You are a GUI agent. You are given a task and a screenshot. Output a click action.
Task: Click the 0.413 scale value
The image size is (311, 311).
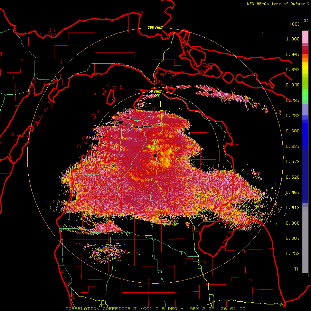[293, 208]
